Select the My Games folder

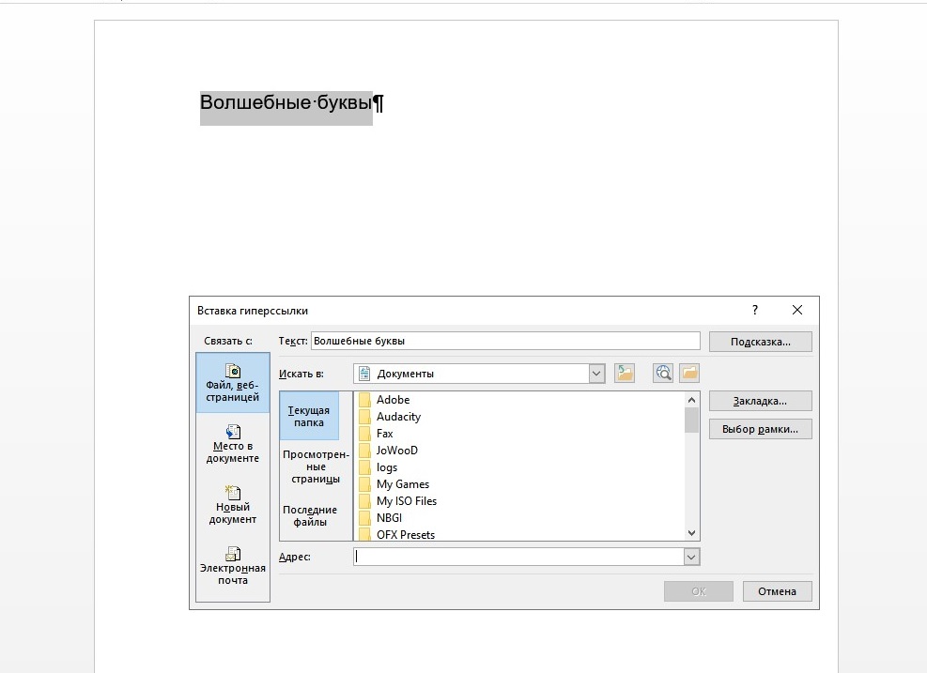pyautogui.click(x=394, y=484)
